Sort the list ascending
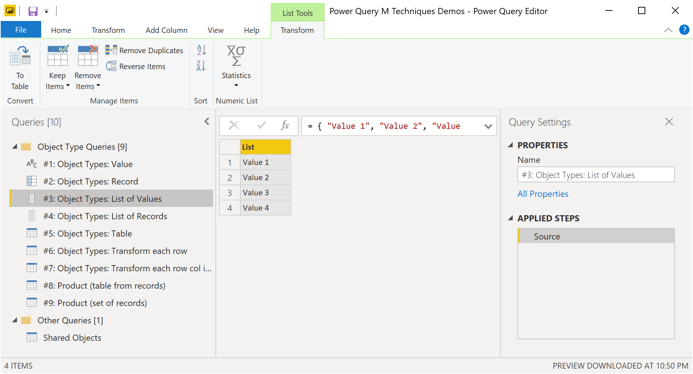 tap(201, 50)
